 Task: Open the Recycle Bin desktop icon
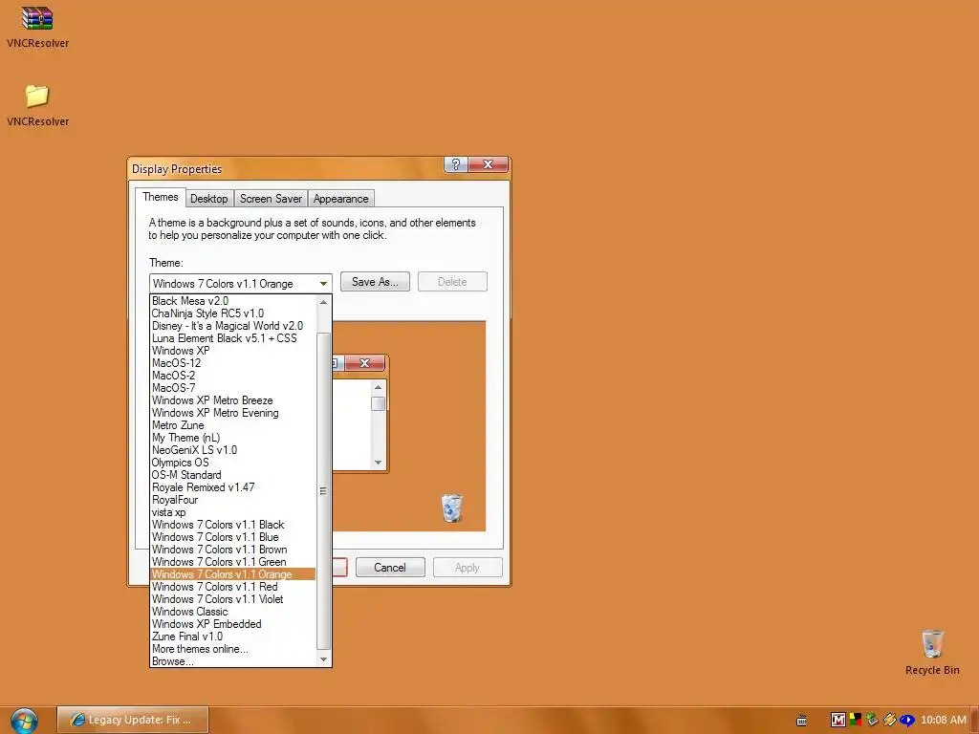(932, 644)
